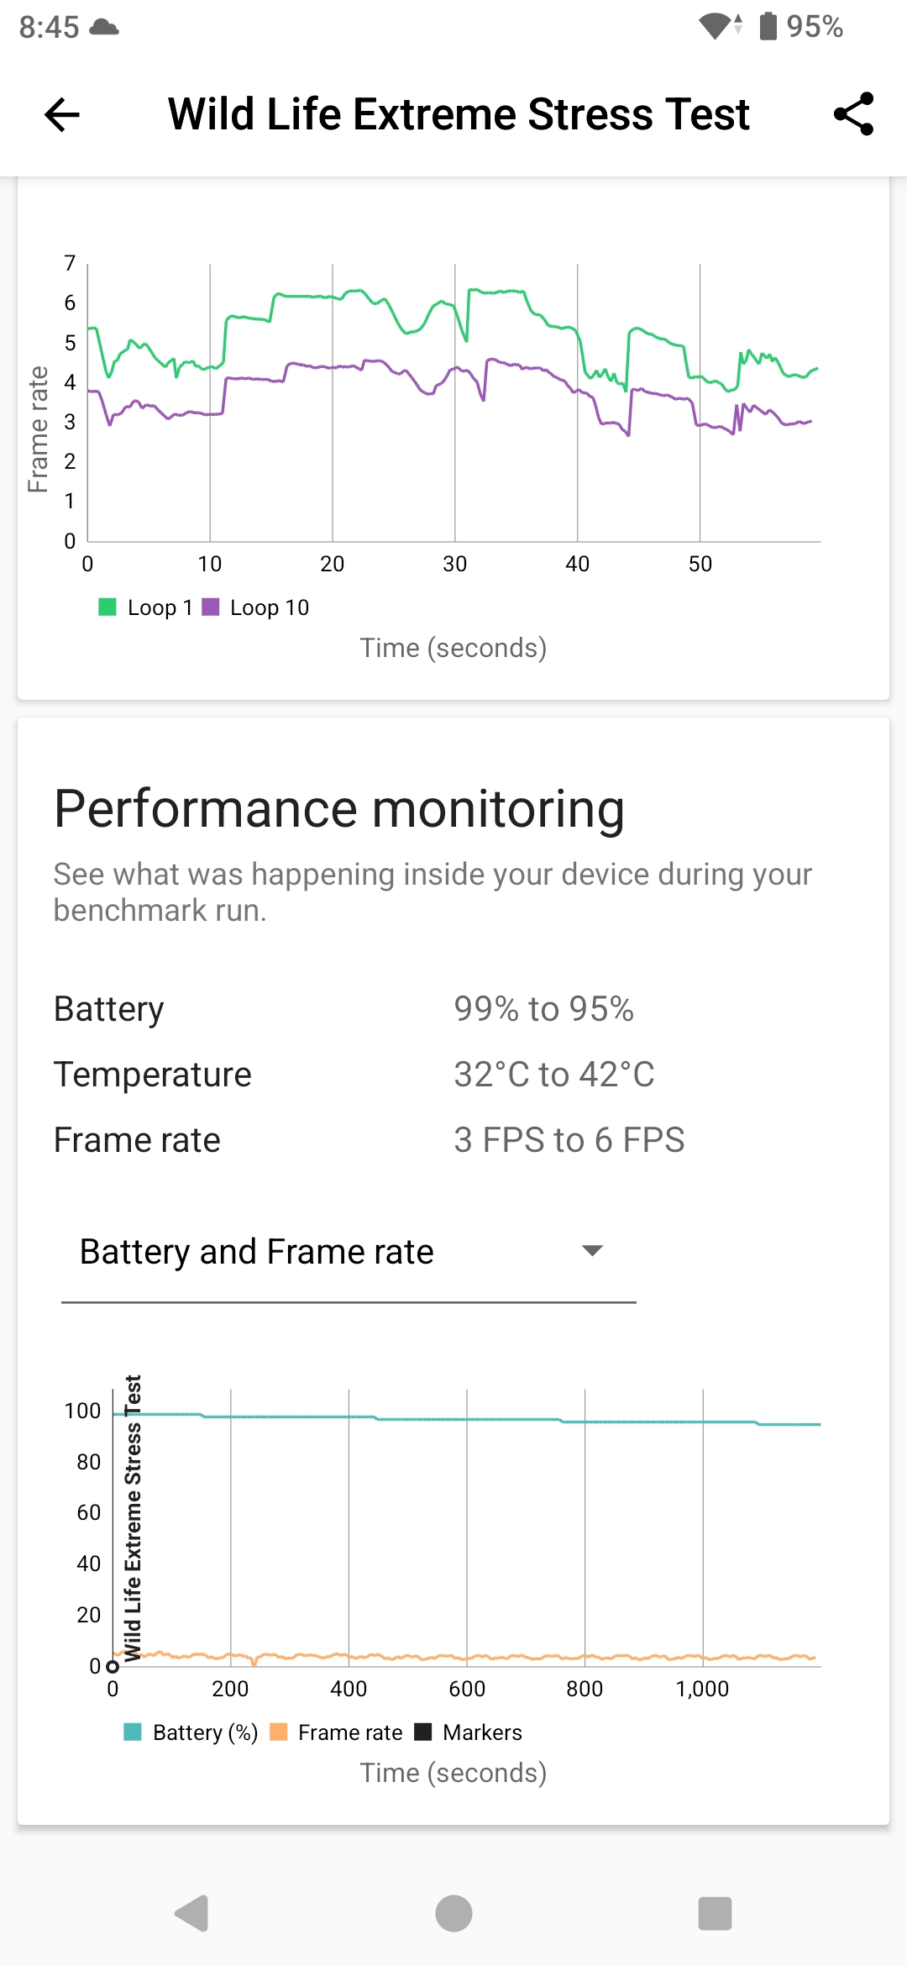Click the orange Frame rate legend swatch

(279, 1732)
